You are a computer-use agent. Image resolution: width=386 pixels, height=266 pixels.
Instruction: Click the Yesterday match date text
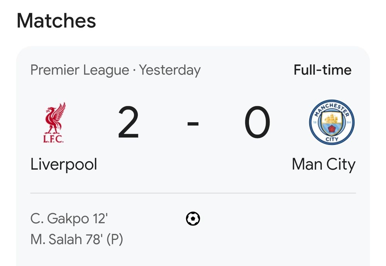pyautogui.click(x=170, y=70)
